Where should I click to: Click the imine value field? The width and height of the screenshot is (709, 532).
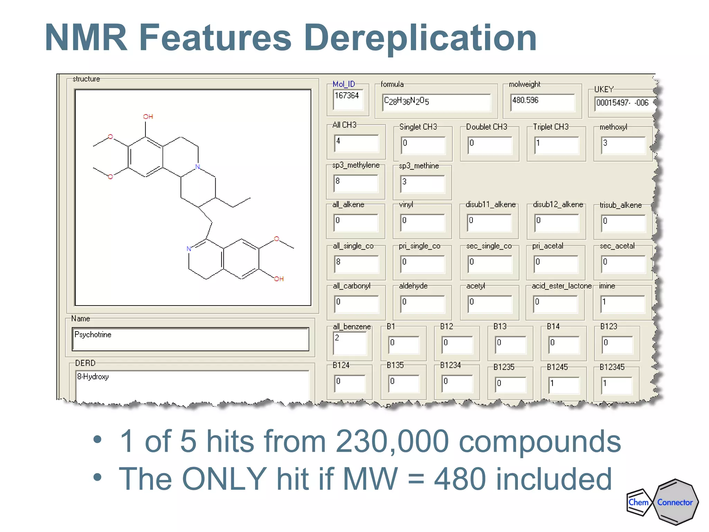[x=622, y=304]
